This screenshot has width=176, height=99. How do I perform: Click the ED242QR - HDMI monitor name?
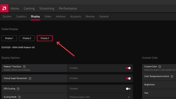(x=18, y=47)
